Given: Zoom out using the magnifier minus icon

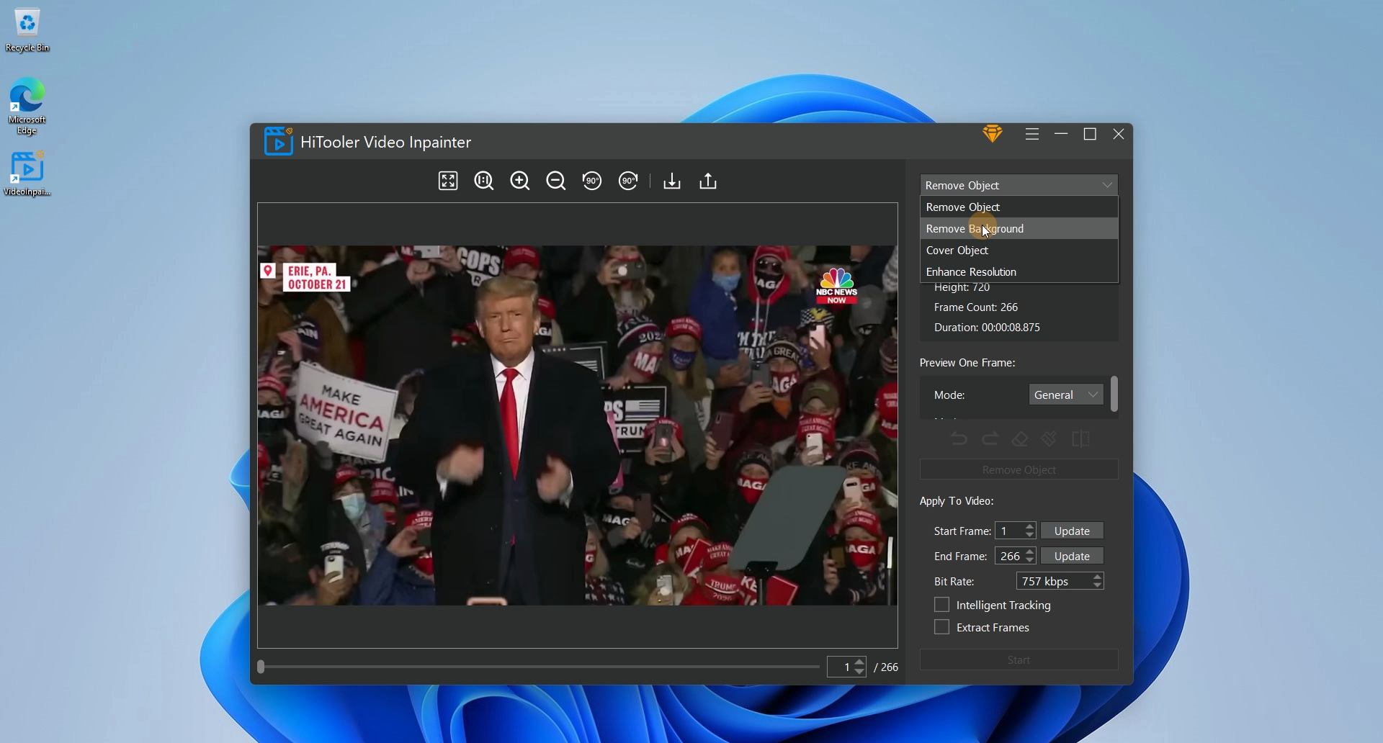Looking at the screenshot, I should [555, 181].
